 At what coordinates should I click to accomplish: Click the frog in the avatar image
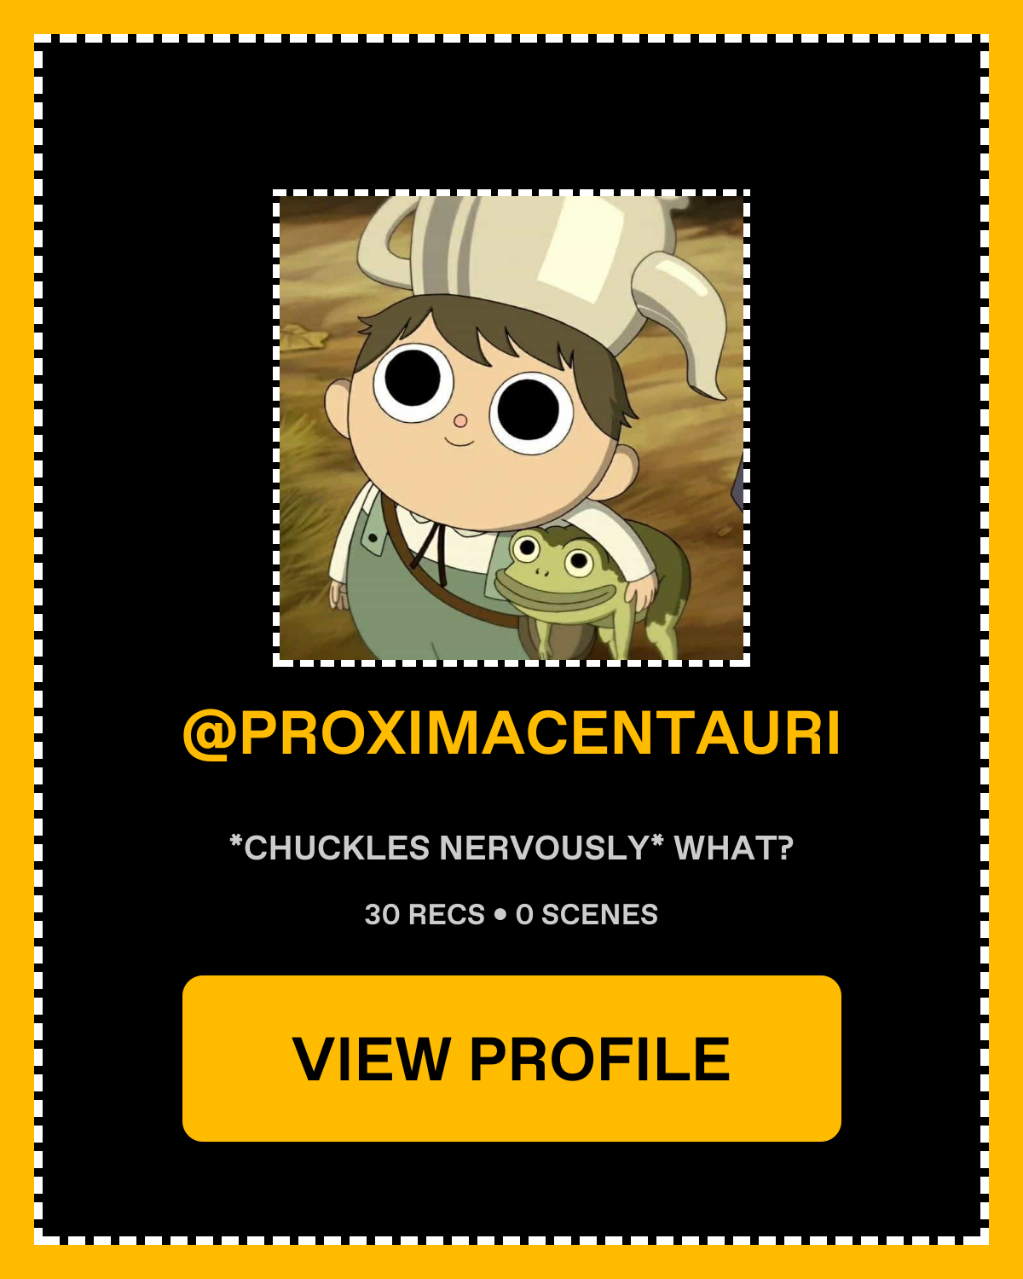pos(590,590)
